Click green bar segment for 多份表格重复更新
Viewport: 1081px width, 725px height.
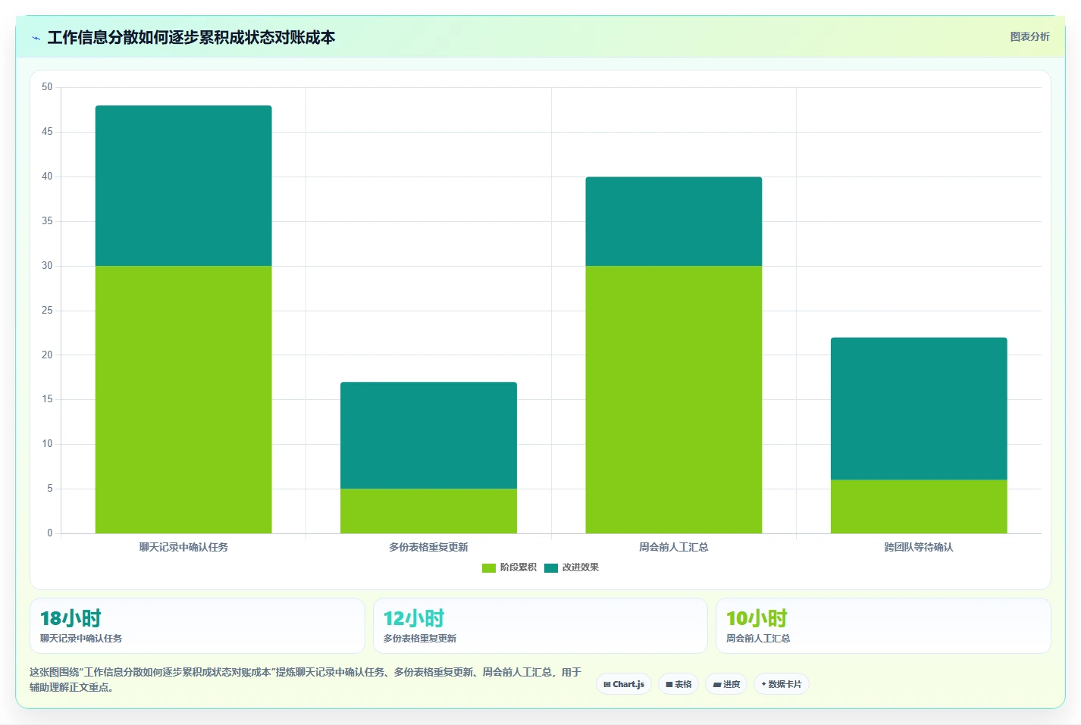[428, 511]
